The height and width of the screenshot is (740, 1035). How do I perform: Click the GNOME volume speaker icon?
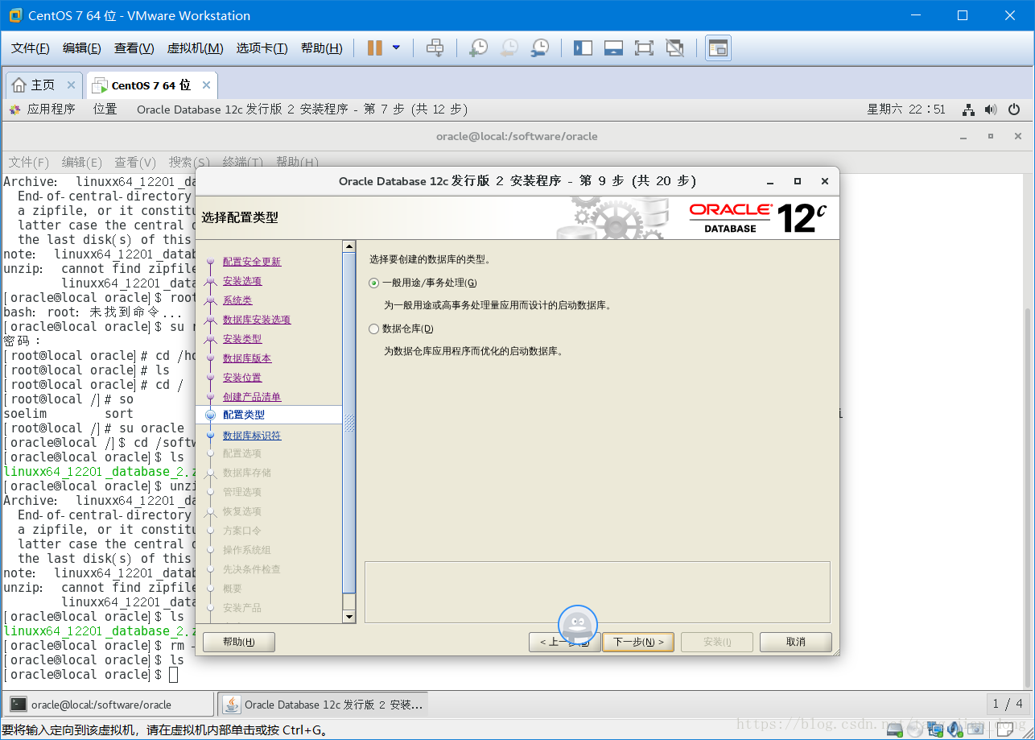coord(991,110)
